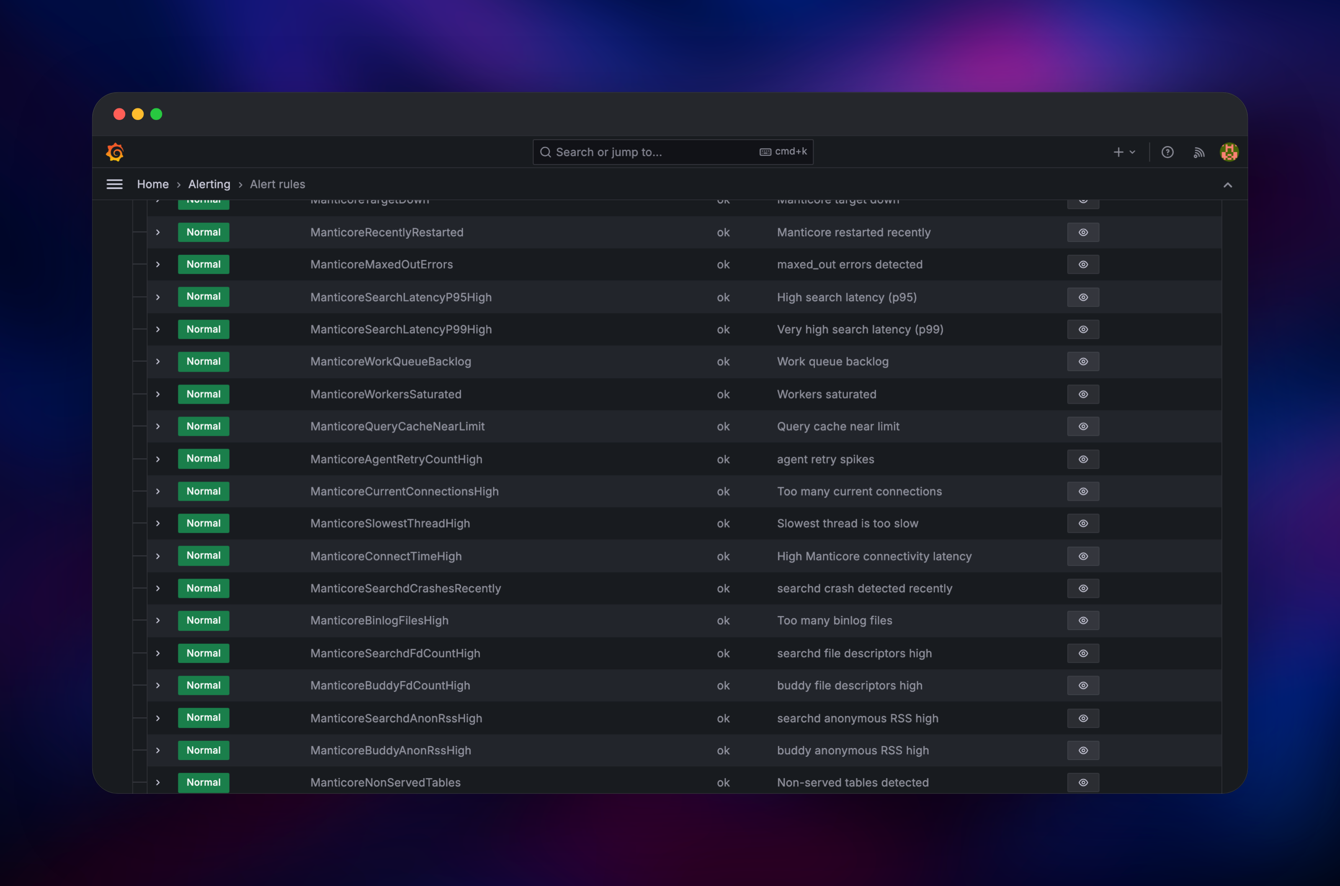This screenshot has width=1340, height=886.
Task: View ManticoreQueryCacheNearLimit rule via eye icon
Action: (1083, 426)
